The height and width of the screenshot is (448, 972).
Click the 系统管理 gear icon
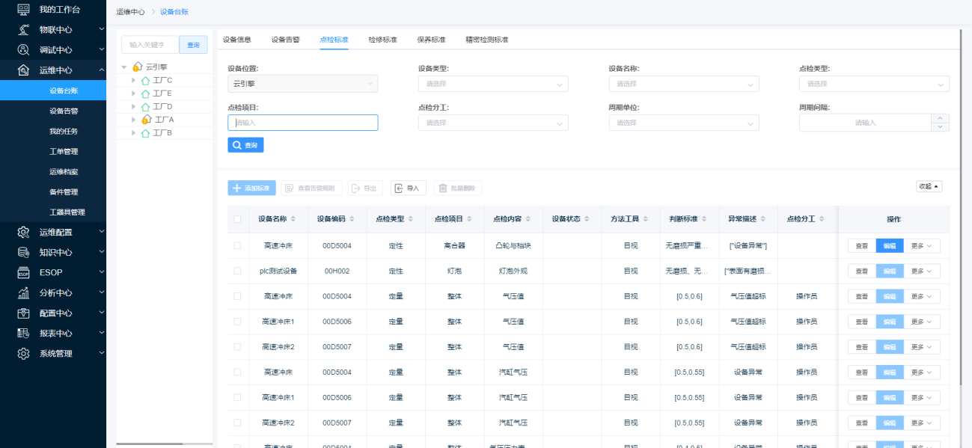tap(23, 353)
